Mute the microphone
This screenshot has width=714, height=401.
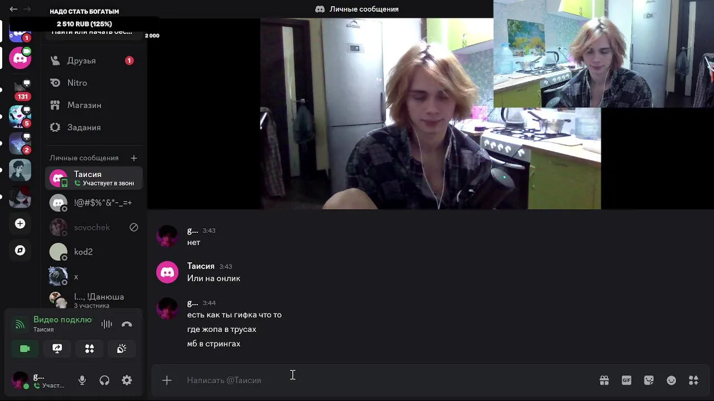coord(82,380)
